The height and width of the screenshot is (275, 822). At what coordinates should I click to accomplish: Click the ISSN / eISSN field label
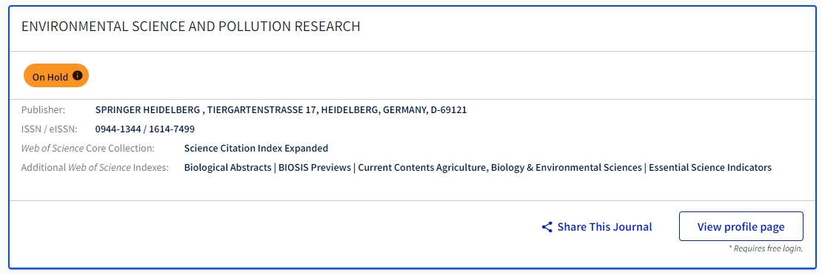[x=50, y=129]
